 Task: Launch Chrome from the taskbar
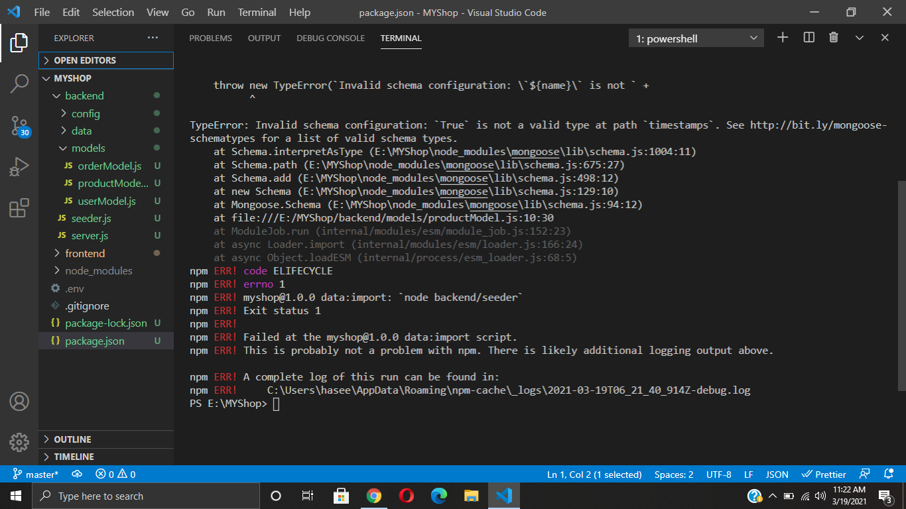click(374, 495)
